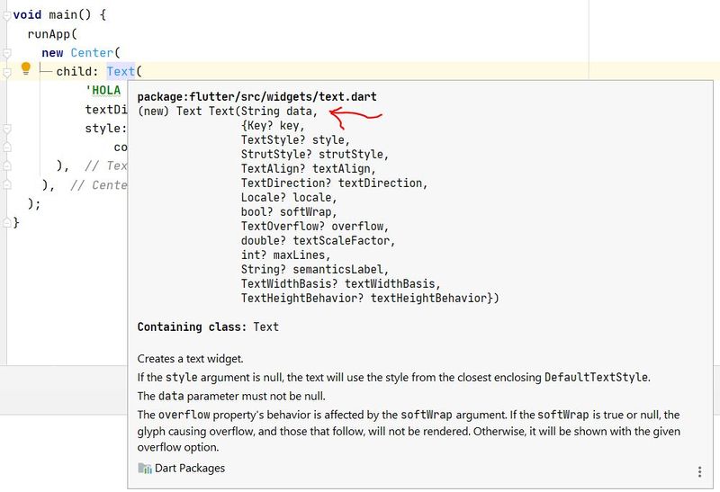Viewport: 720px width, 492px height.
Task: Click 'TextHeightBehavior? textHeightBehavior})' line
Action: pos(370,299)
